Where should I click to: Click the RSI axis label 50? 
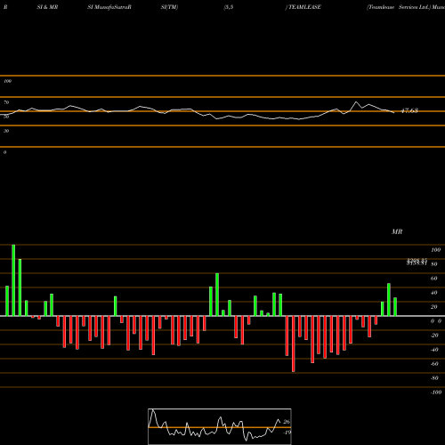click(6, 117)
